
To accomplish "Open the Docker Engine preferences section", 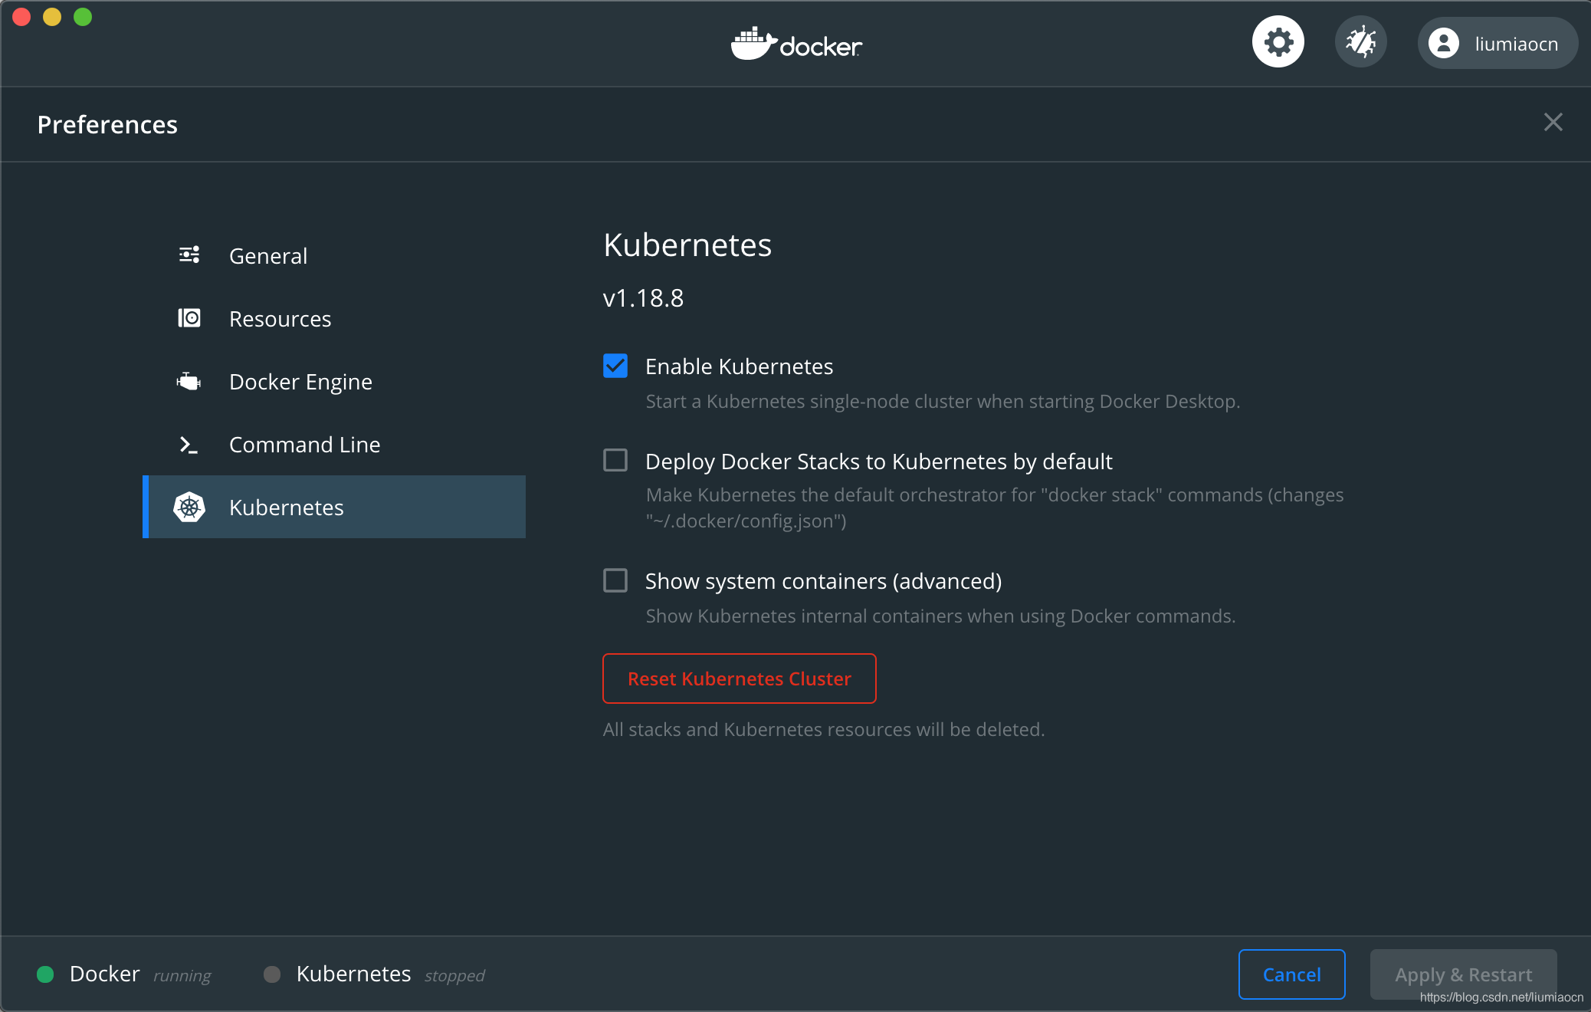I will [334, 381].
